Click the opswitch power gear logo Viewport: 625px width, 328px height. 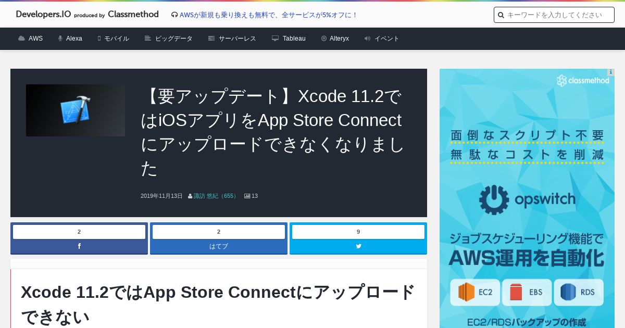coord(494,200)
